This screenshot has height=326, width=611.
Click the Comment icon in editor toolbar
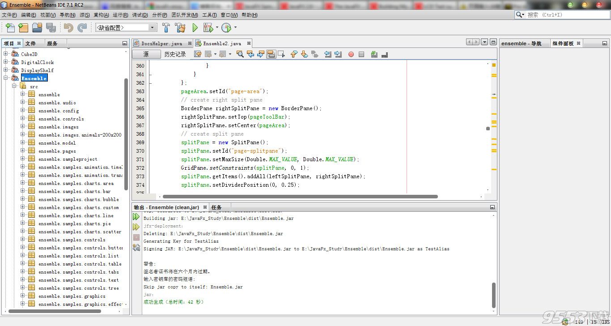coord(374,54)
